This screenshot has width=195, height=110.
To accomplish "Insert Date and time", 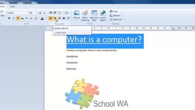I will [94, 16].
